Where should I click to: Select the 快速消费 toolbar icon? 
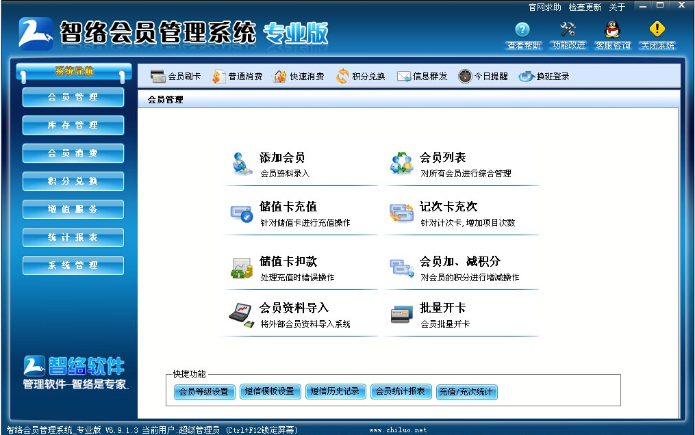(x=279, y=77)
